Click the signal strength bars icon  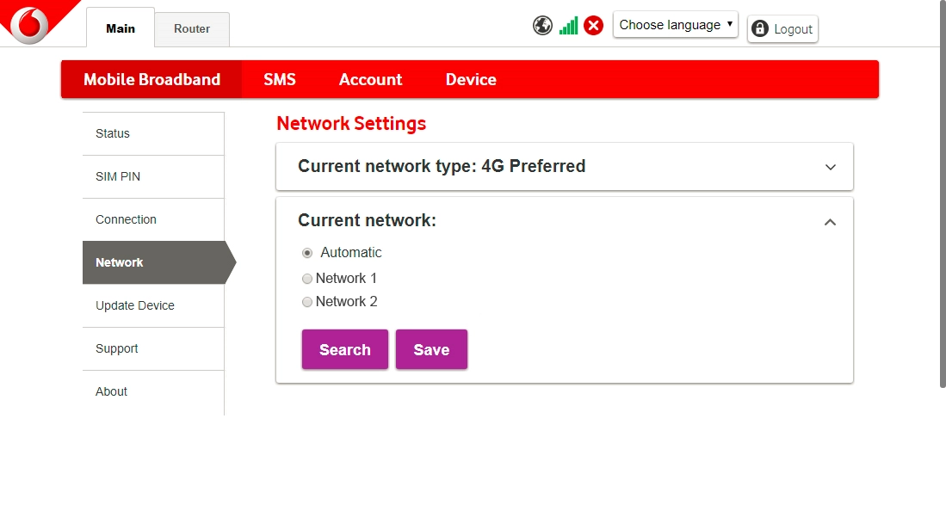[x=567, y=25]
